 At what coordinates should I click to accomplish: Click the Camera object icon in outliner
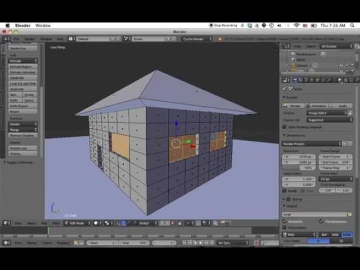293,65
